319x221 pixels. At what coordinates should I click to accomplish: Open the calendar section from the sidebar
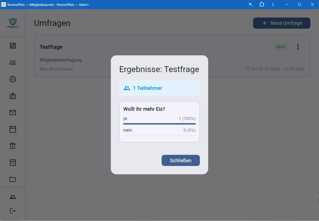coord(13,129)
